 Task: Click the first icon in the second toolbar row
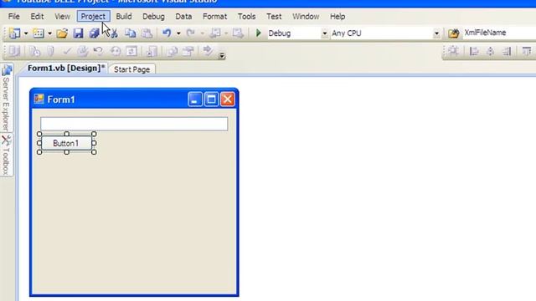14,51
